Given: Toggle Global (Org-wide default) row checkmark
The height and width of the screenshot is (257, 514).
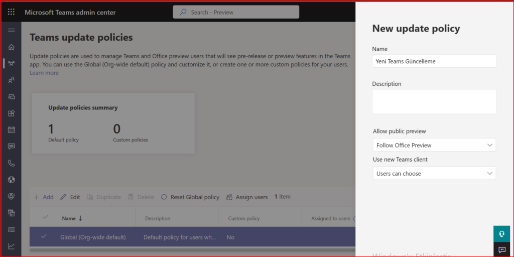Looking at the screenshot, I should tap(44, 236).
